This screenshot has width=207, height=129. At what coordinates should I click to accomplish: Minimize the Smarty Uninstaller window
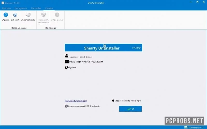click(191, 2)
